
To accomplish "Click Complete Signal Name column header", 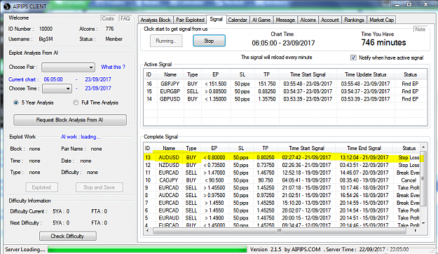I will [169, 148].
